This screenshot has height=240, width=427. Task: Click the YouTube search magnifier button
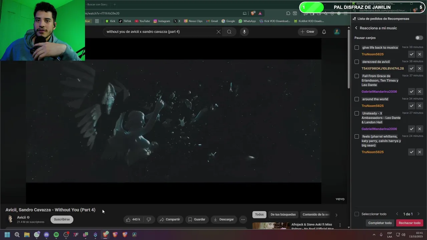point(229,32)
